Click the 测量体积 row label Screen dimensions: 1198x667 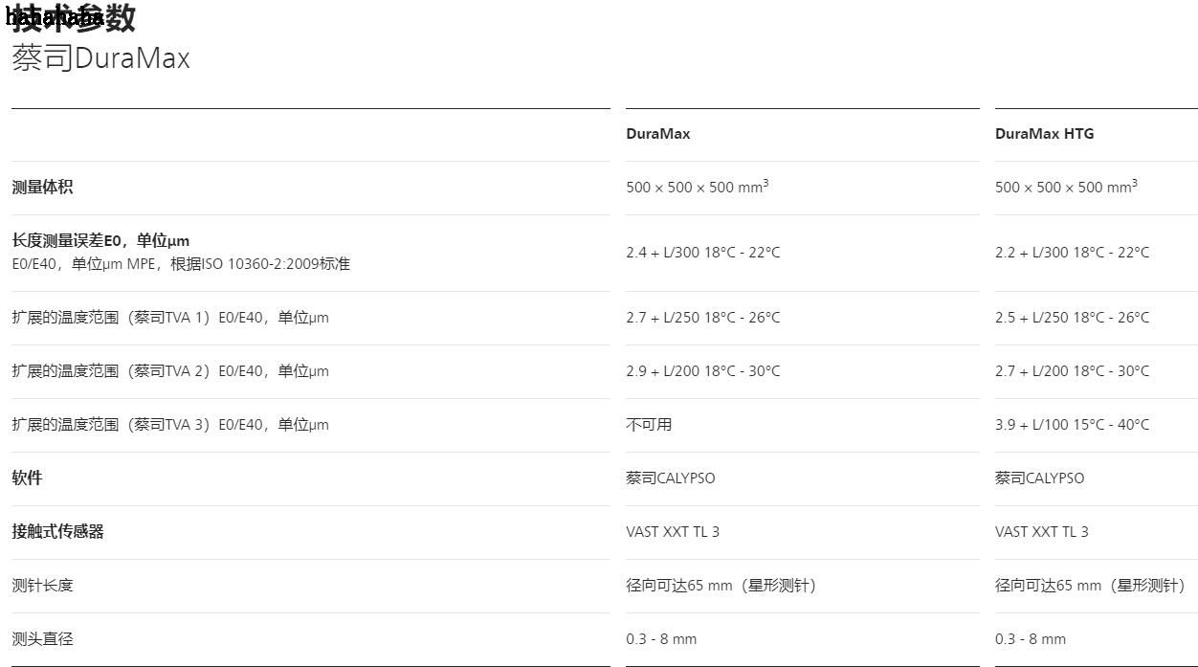tap(42, 188)
